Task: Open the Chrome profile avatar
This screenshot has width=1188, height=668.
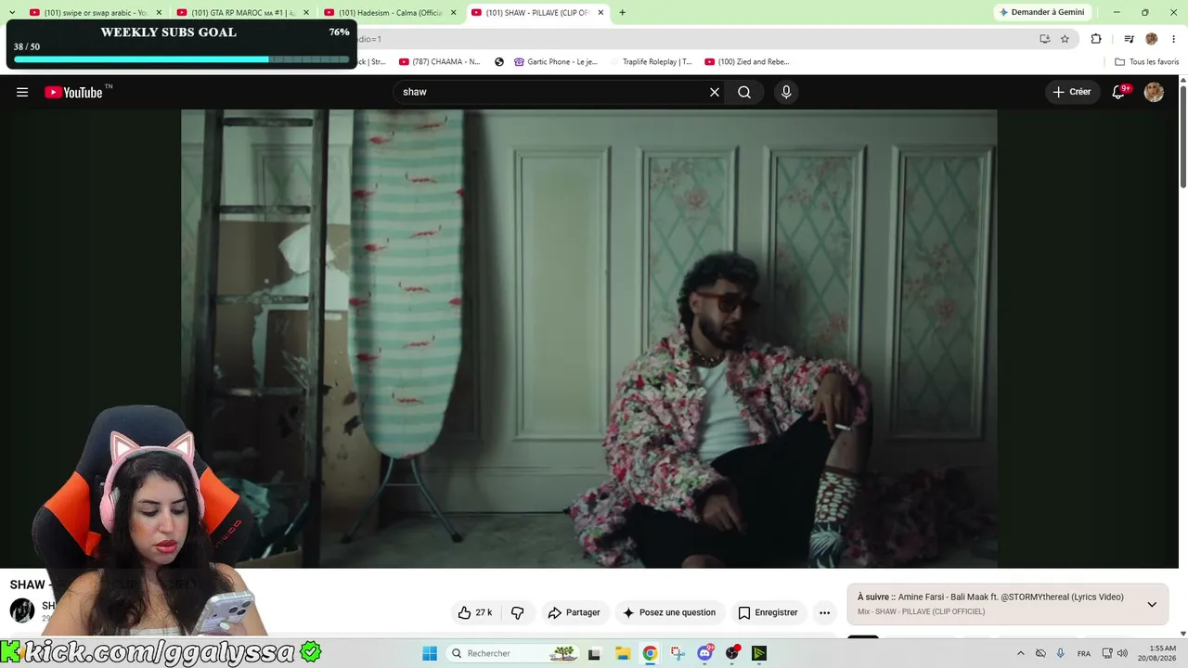Action: coord(1152,39)
